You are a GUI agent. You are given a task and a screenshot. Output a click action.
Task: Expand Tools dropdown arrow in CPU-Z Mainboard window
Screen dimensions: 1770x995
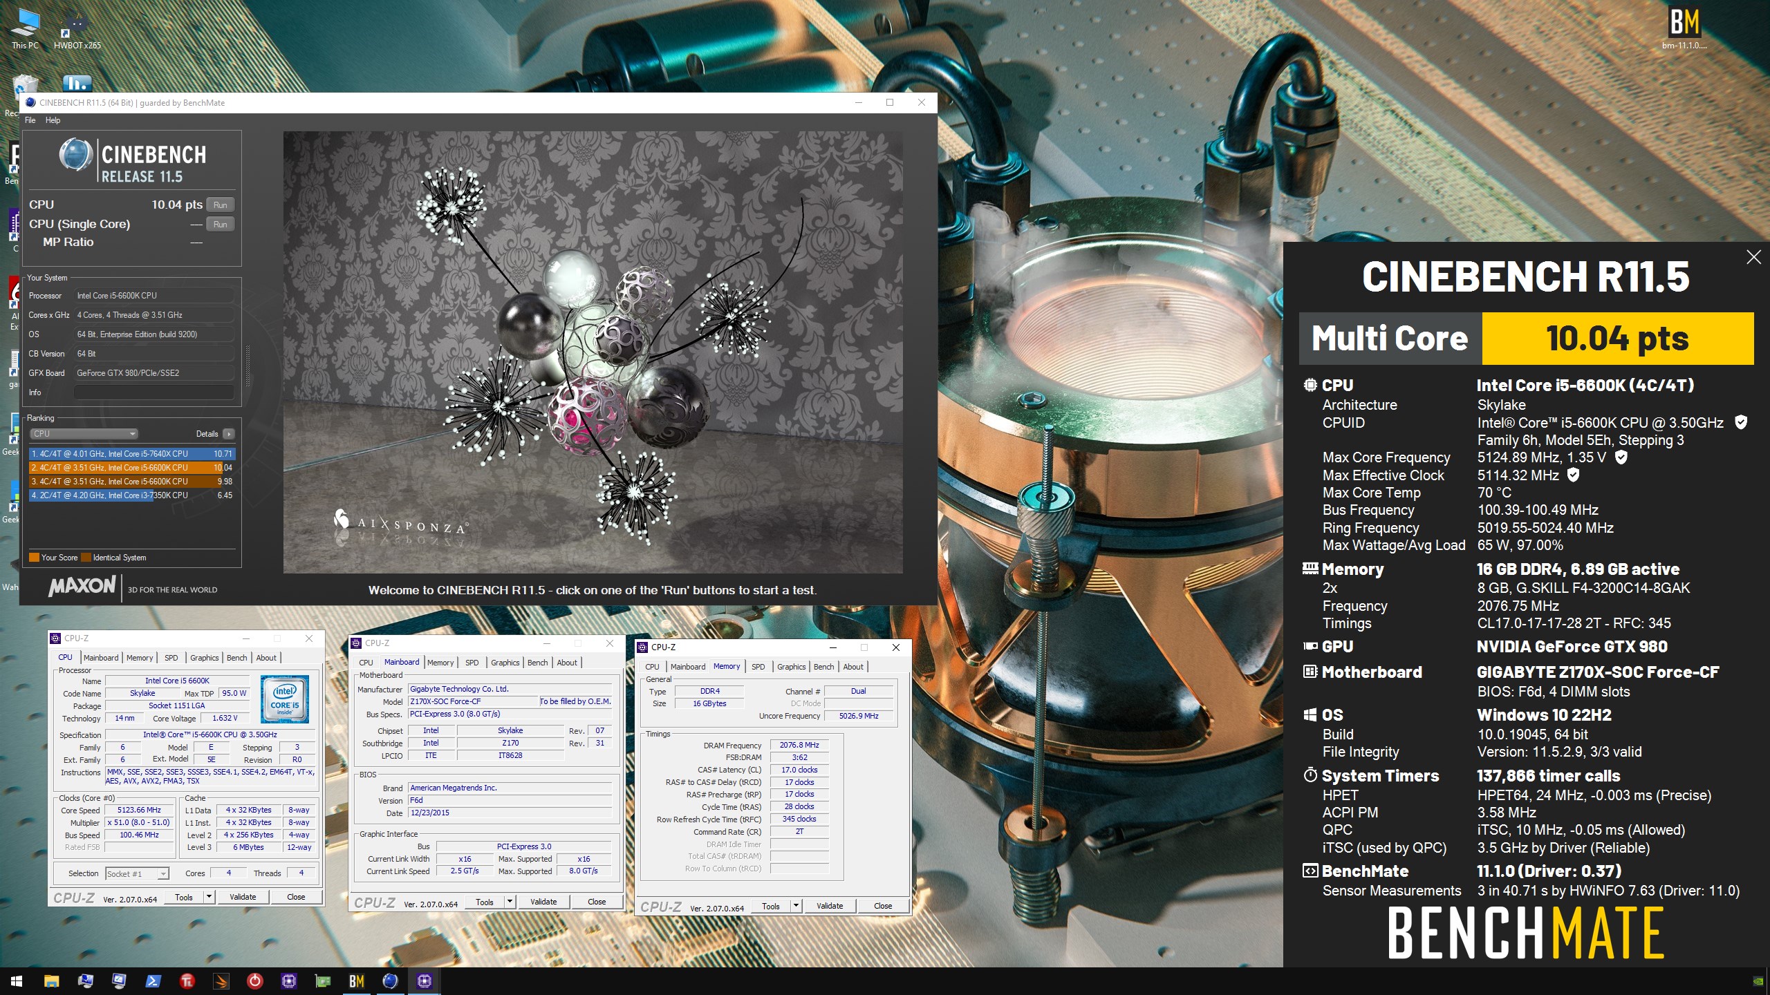point(510,902)
